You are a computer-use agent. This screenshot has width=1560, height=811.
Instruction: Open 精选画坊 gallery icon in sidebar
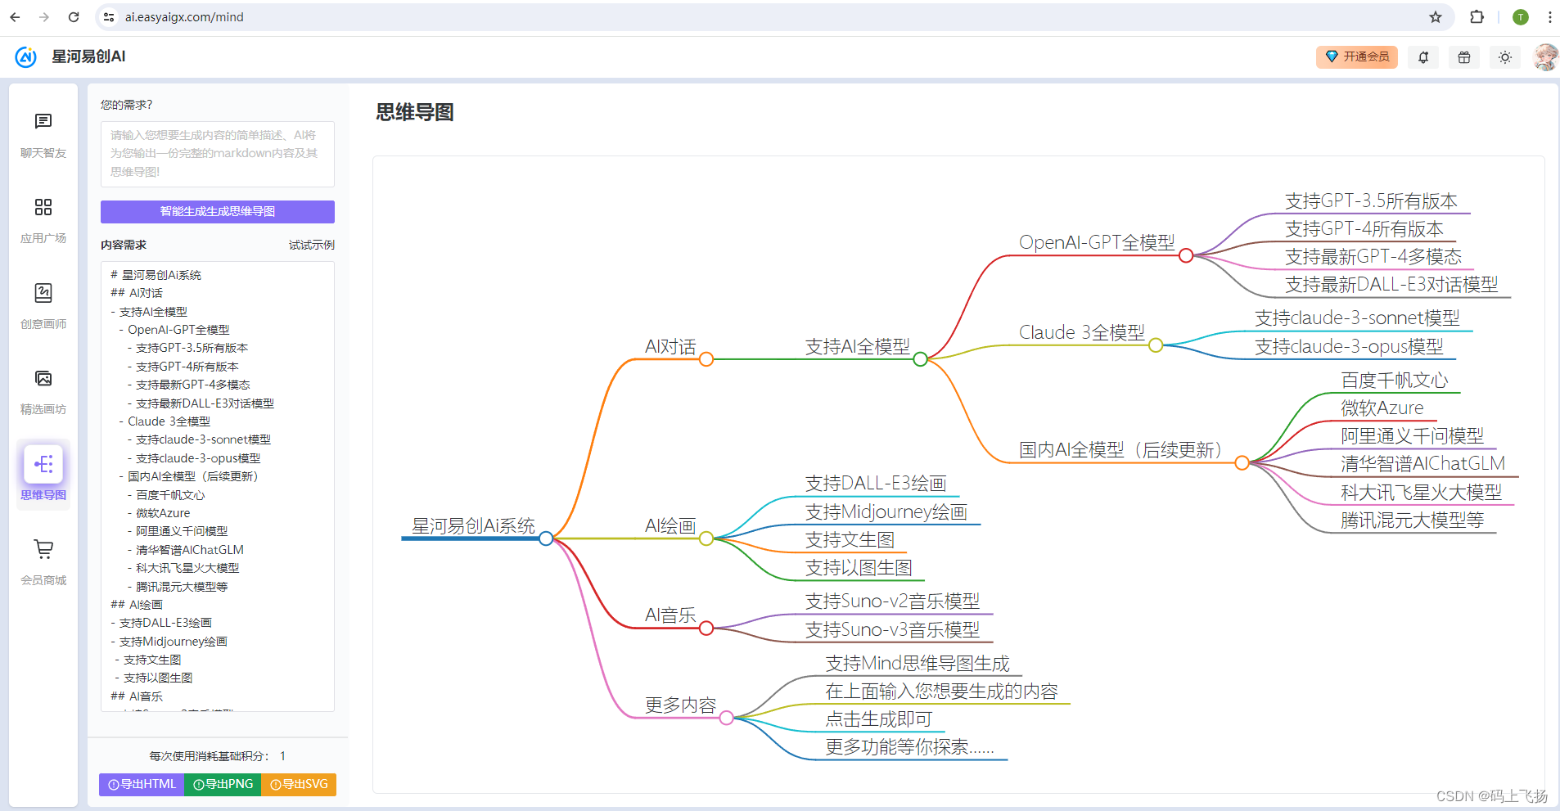43,378
